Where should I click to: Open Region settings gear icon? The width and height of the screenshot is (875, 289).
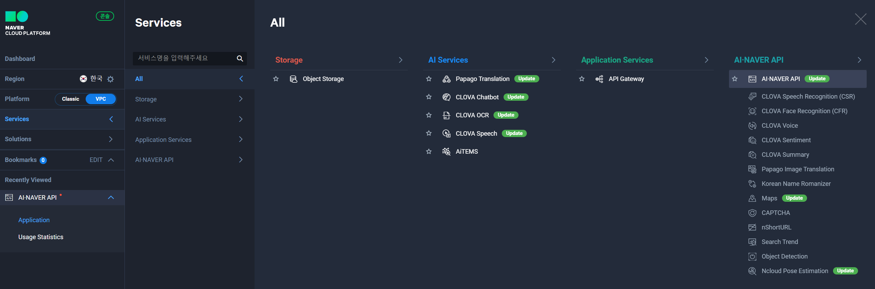(110, 79)
